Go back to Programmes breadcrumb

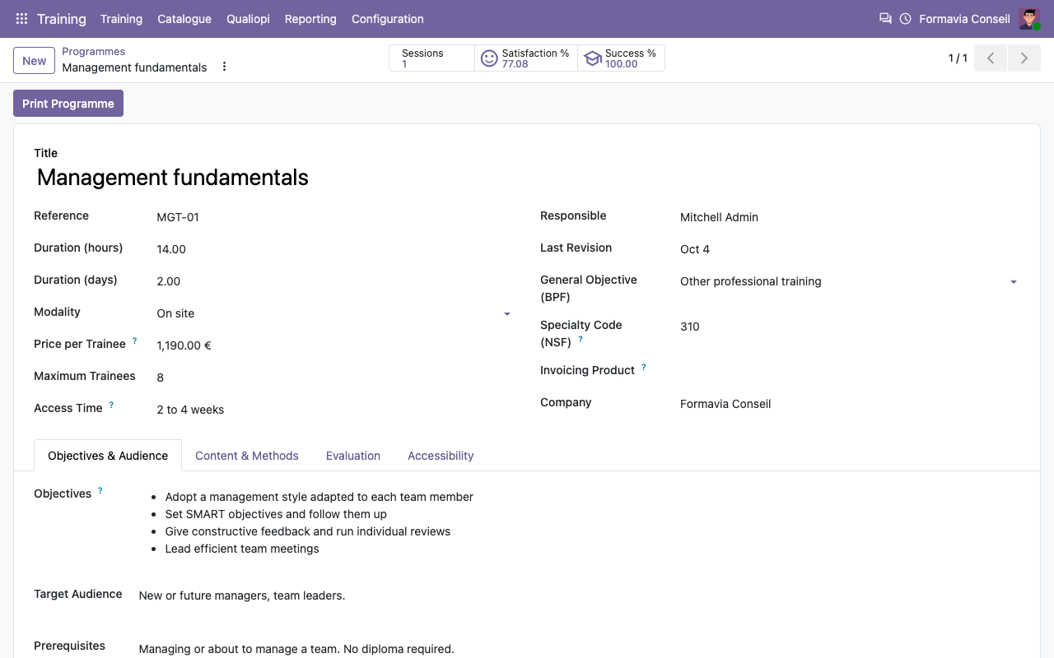tap(94, 51)
